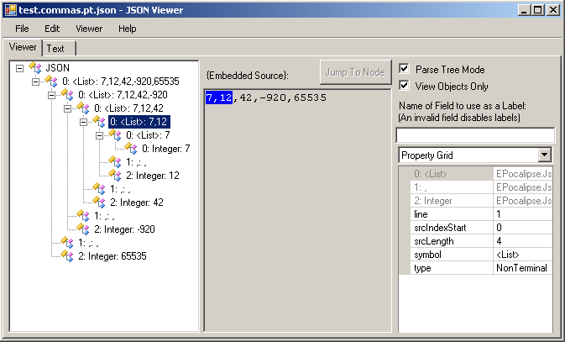Click comma node icon above Integer: 65535
The height and width of the screenshot is (342, 565).
67,243
